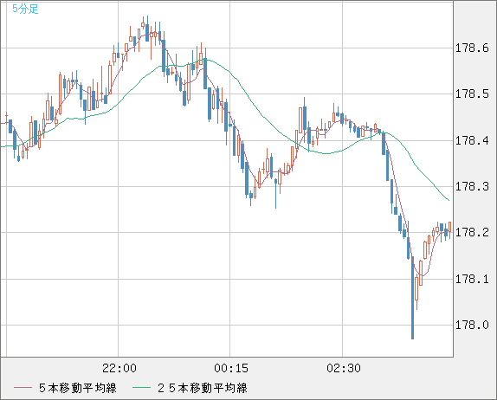Click the 5本移動平均線 legend text
The width and height of the screenshot is (497, 400).
[78, 388]
